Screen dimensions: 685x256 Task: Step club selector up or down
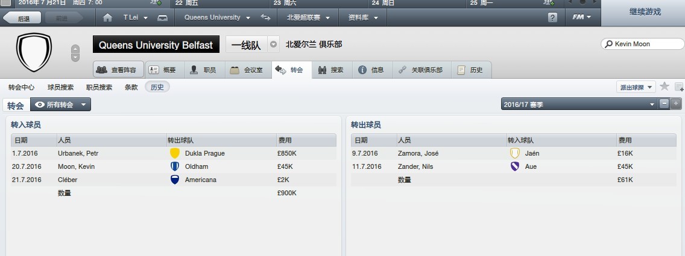coord(75,53)
